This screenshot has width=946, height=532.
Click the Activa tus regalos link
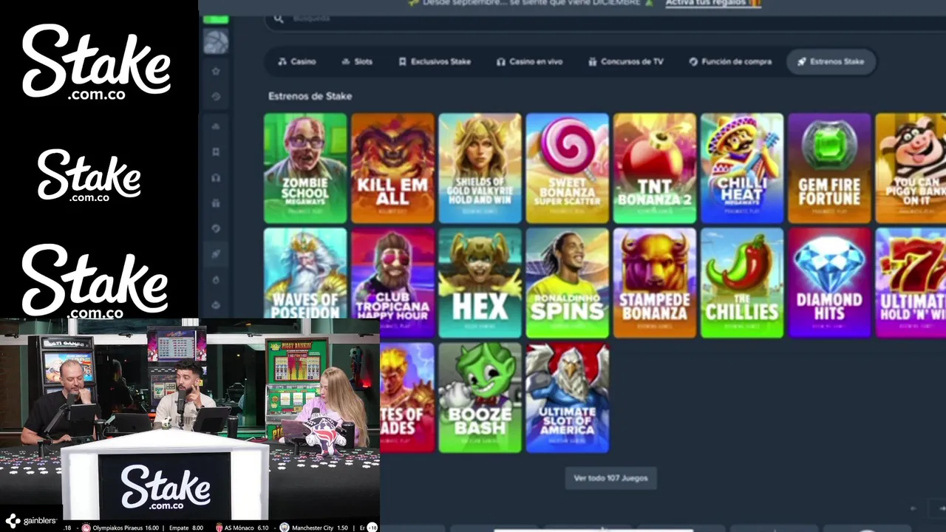[x=713, y=4]
